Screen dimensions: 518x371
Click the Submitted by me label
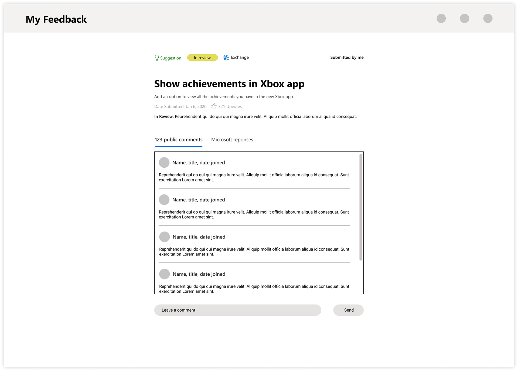[x=347, y=57]
